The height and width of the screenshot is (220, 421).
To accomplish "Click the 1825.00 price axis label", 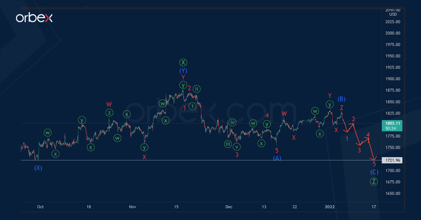I will 393,113.
